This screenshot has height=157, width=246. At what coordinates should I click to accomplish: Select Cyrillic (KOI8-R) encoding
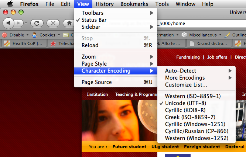197,110
